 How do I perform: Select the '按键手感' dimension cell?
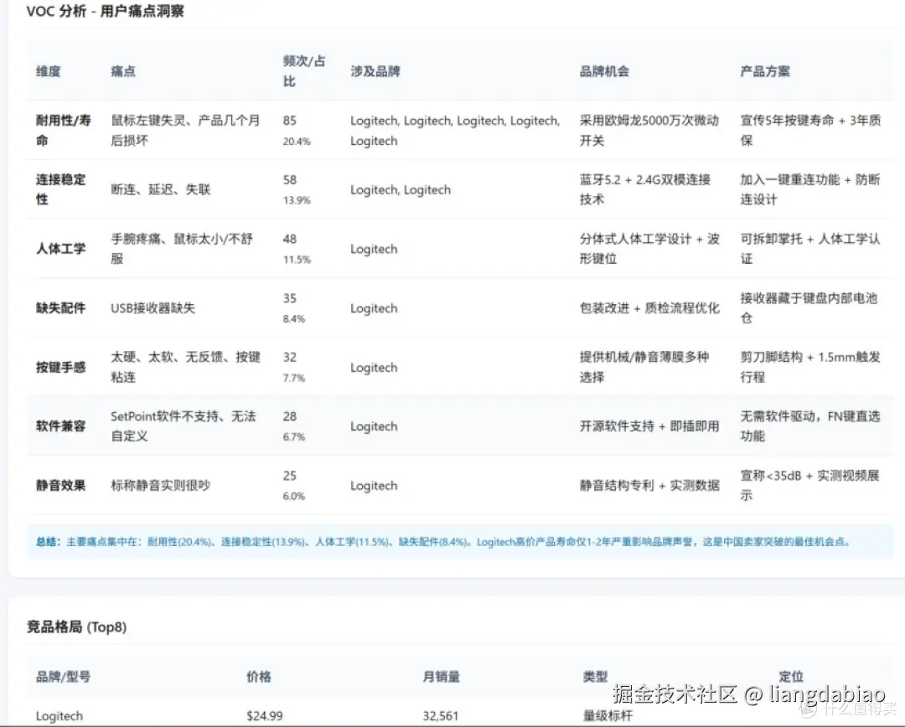[x=60, y=367]
